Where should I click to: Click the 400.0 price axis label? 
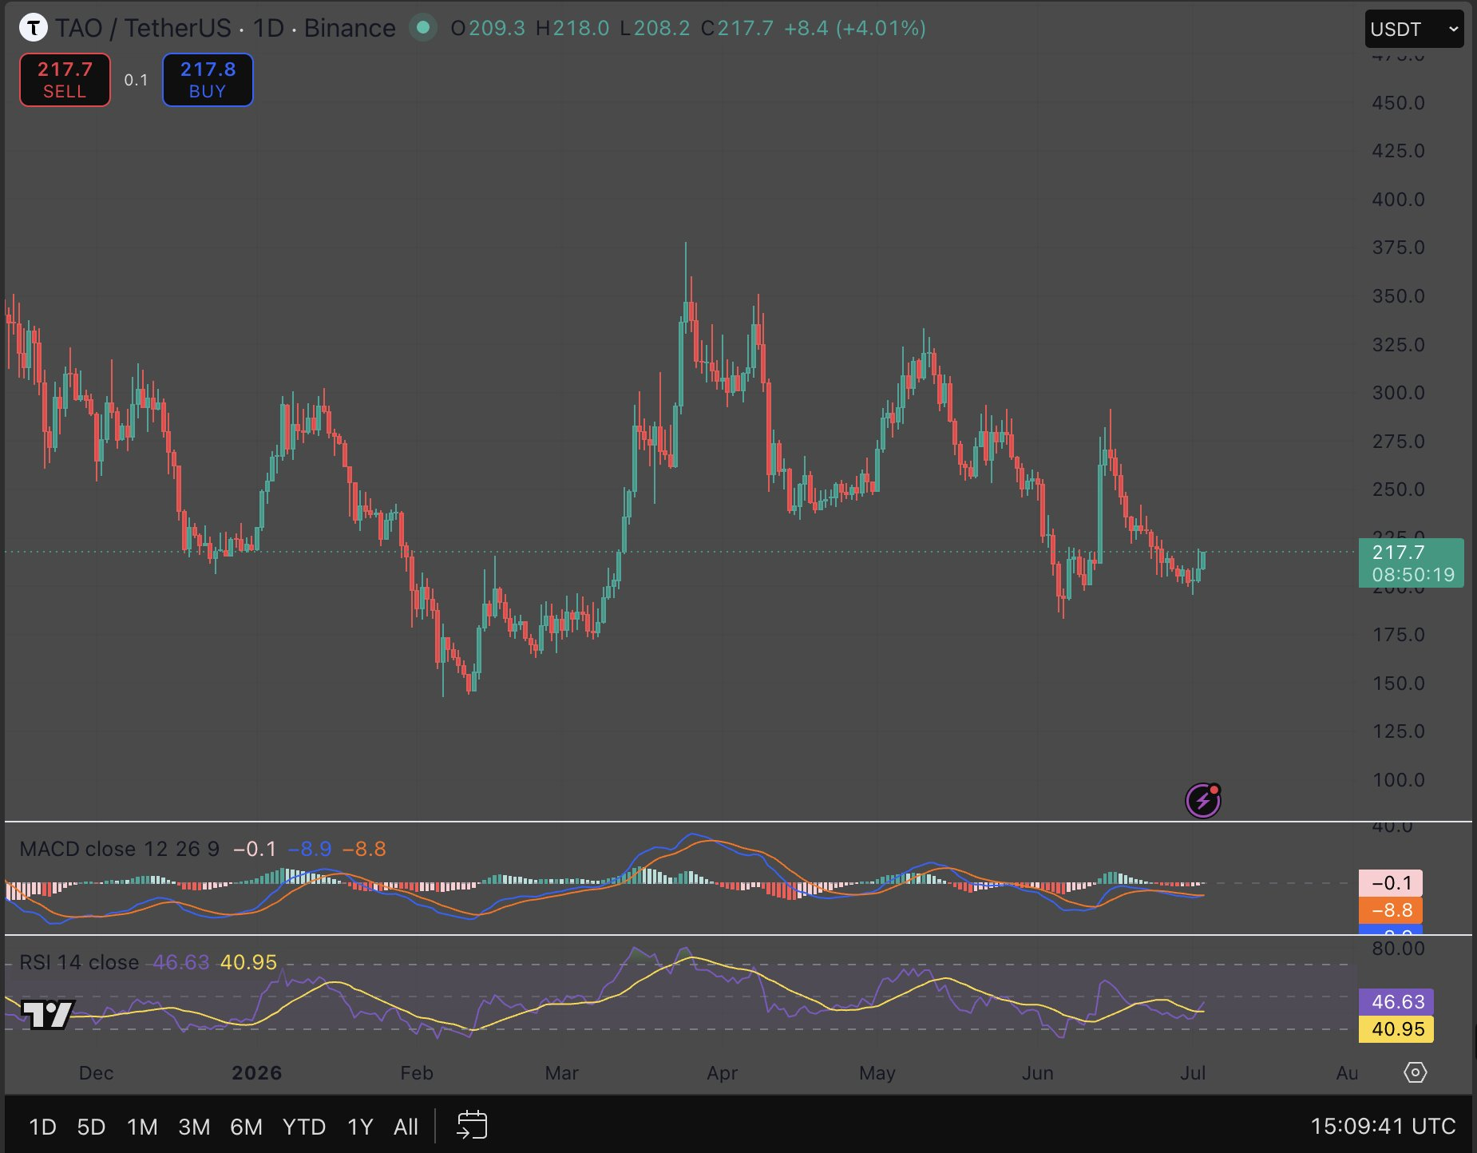(1398, 200)
